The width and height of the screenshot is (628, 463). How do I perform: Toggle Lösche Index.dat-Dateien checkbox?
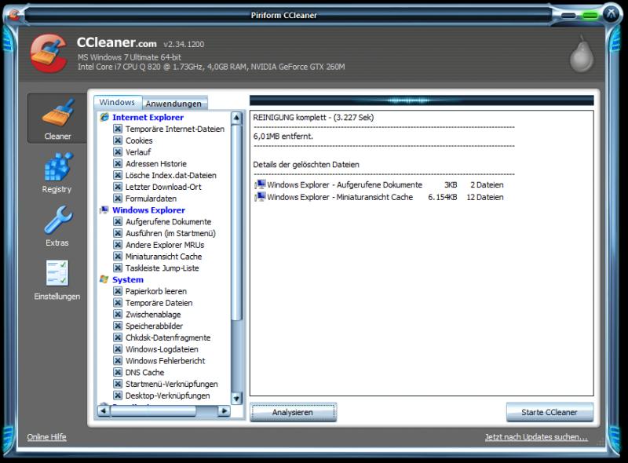pyautogui.click(x=117, y=175)
